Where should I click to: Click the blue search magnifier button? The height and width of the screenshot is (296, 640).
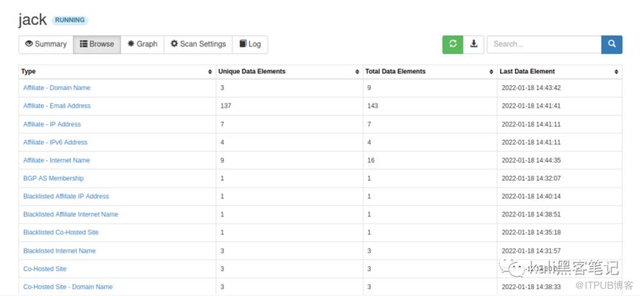(x=611, y=45)
